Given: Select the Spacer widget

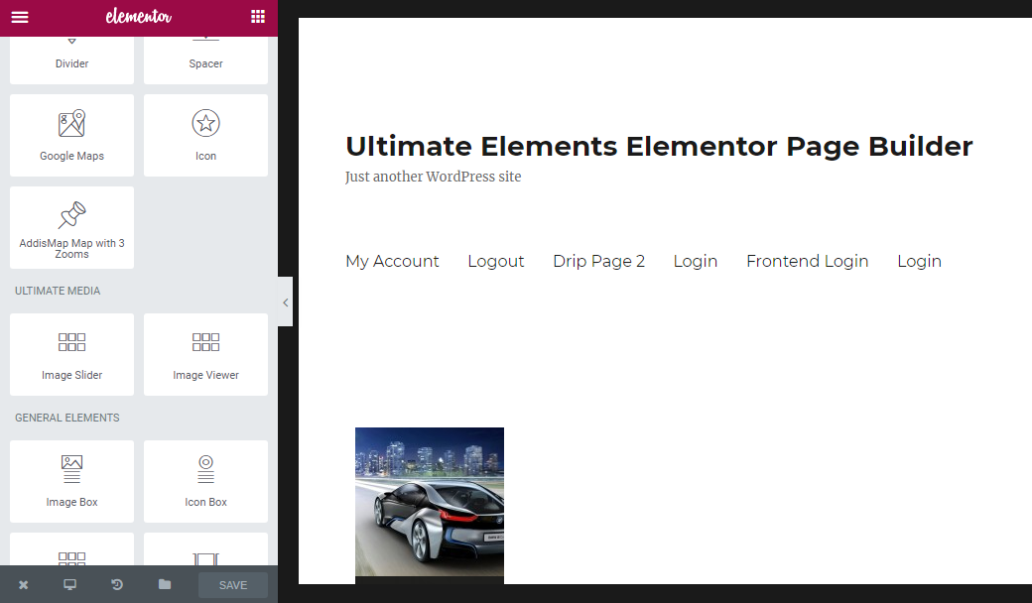Looking at the screenshot, I should [206, 60].
